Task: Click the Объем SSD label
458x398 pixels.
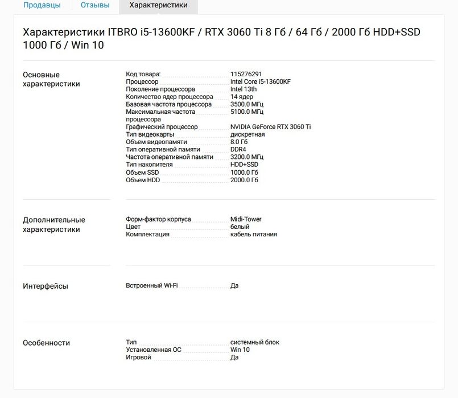Action: pos(142,173)
